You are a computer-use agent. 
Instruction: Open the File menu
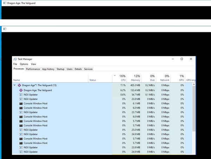[x=15, y=64]
